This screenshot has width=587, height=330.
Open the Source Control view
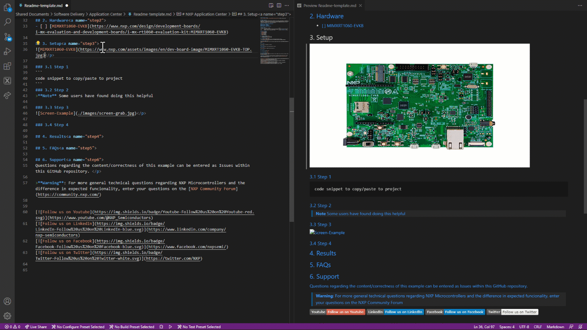(7, 37)
